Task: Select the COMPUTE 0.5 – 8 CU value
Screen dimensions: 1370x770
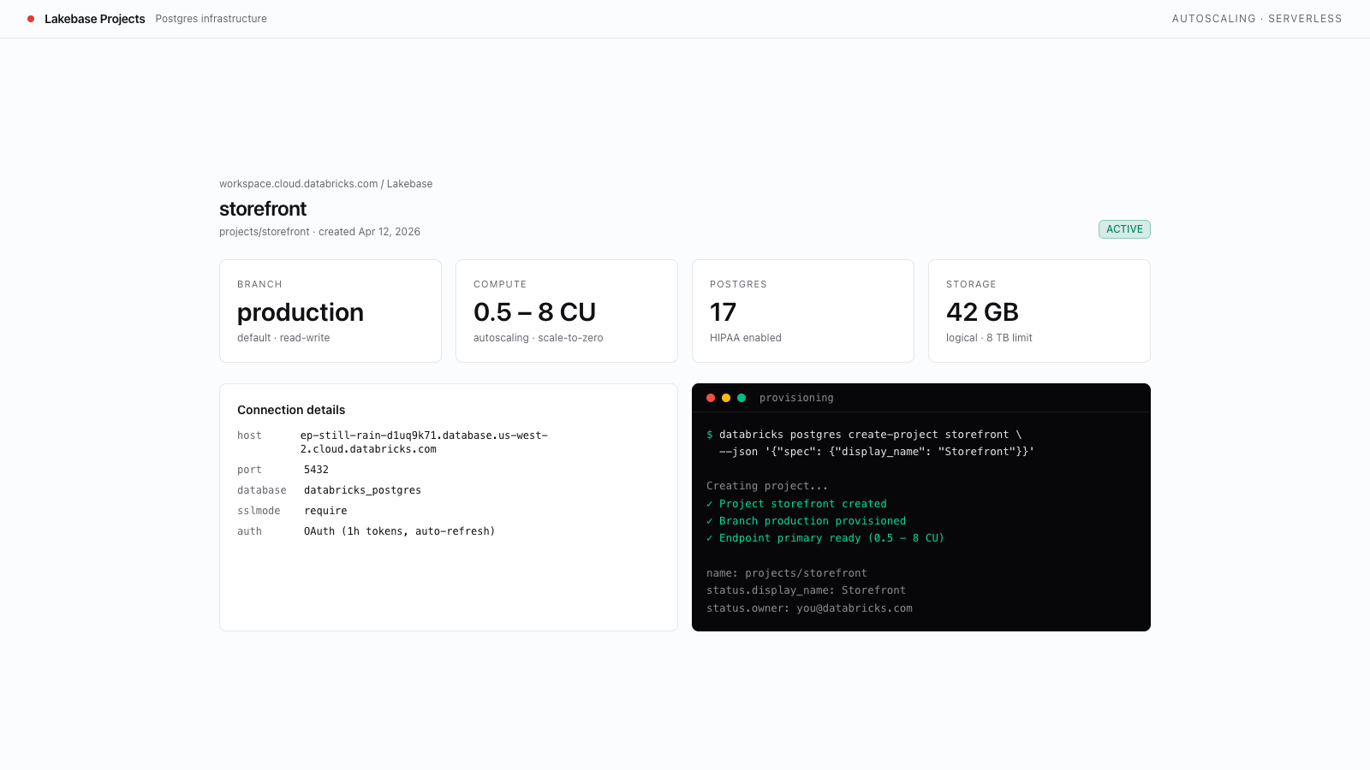Action: point(534,312)
